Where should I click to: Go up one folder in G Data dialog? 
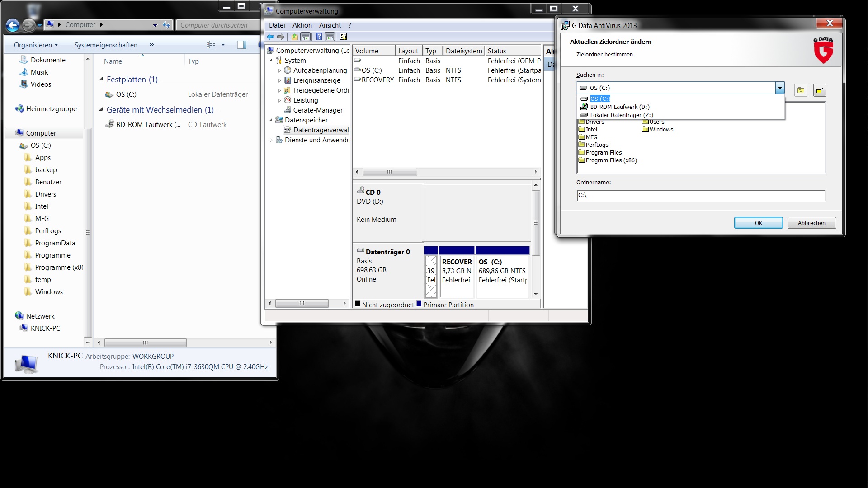(x=801, y=90)
